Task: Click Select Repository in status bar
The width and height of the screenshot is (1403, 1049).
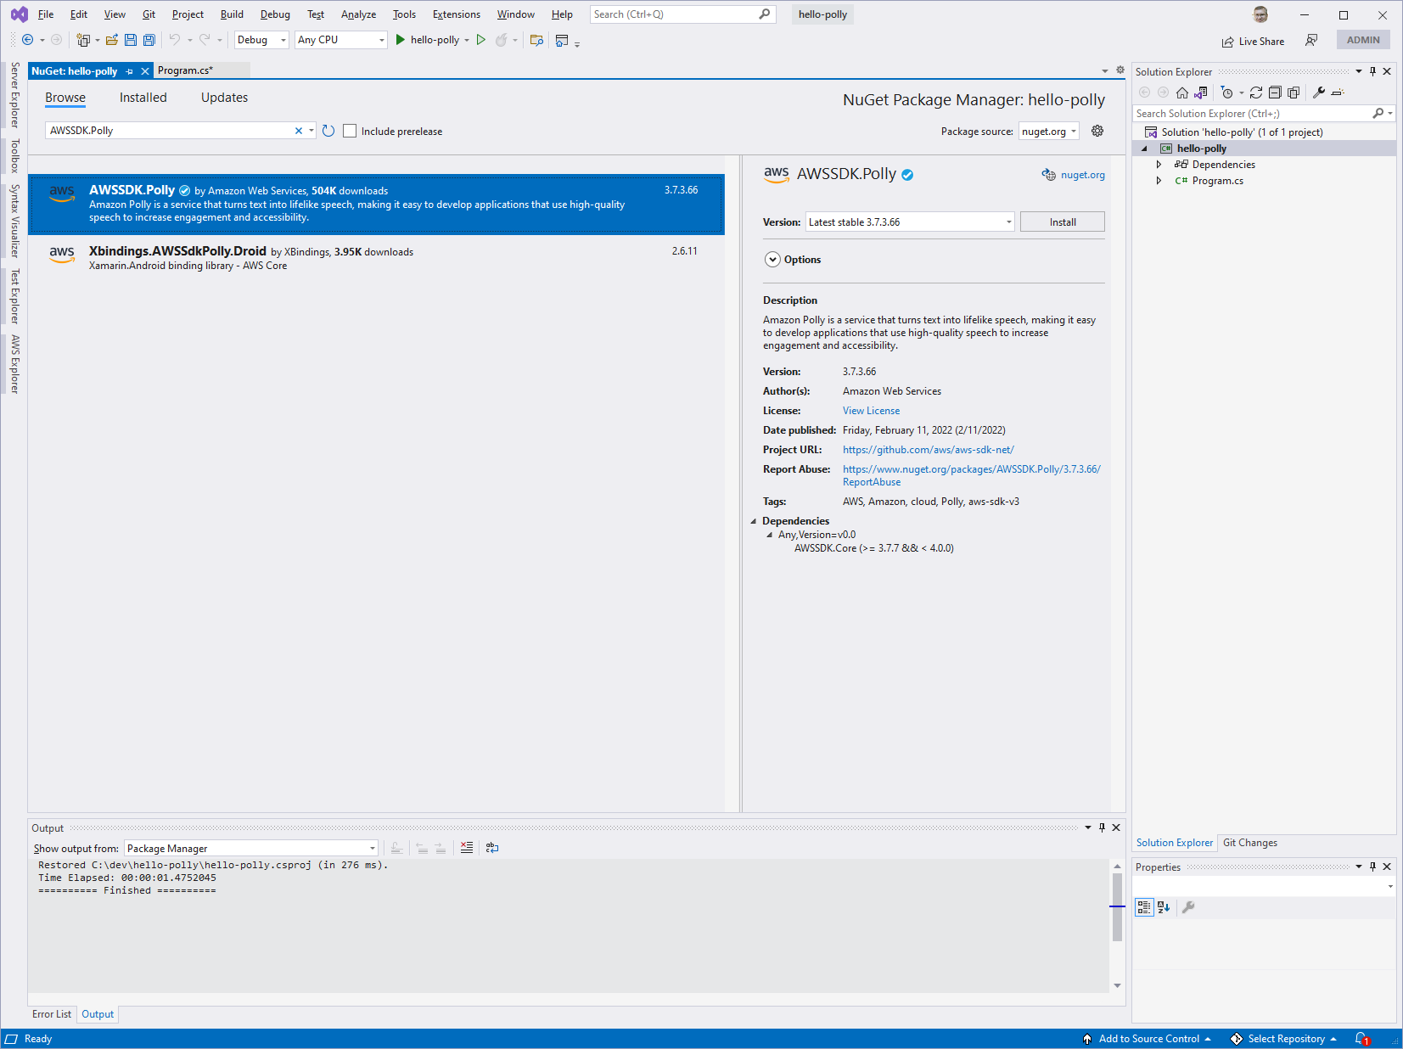Action: click(1285, 1039)
